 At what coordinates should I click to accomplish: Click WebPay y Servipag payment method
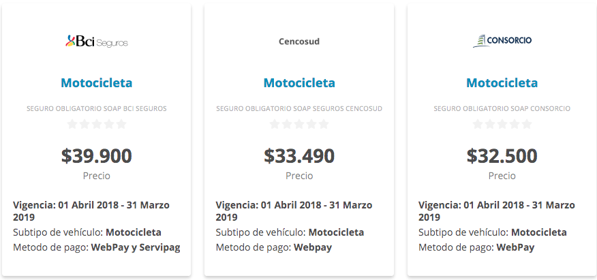136,248
